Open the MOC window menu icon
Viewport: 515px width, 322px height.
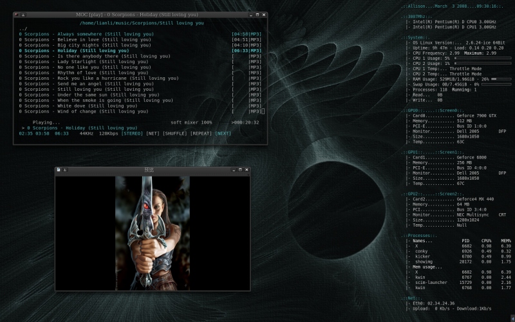(17, 15)
